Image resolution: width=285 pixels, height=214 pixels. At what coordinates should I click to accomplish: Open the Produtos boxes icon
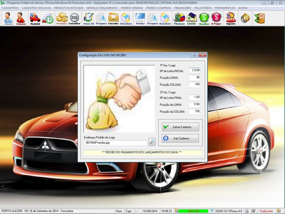pyautogui.click(x=62, y=19)
